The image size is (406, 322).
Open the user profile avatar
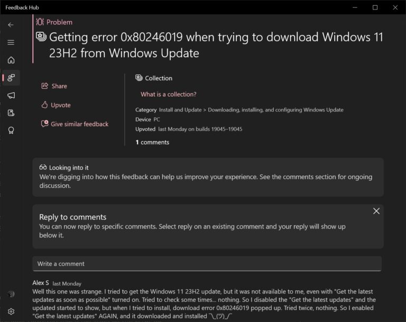click(11, 294)
